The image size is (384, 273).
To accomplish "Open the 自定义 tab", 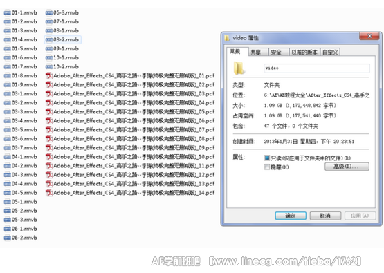I will (330, 53).
